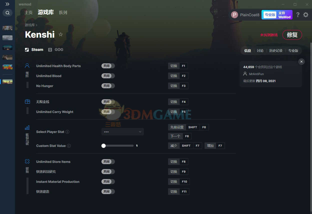Image resolution: width=312 pixels, height=214 pixels.
Task: Click the 未找到游戏 status text
Action: coord(269,35)
